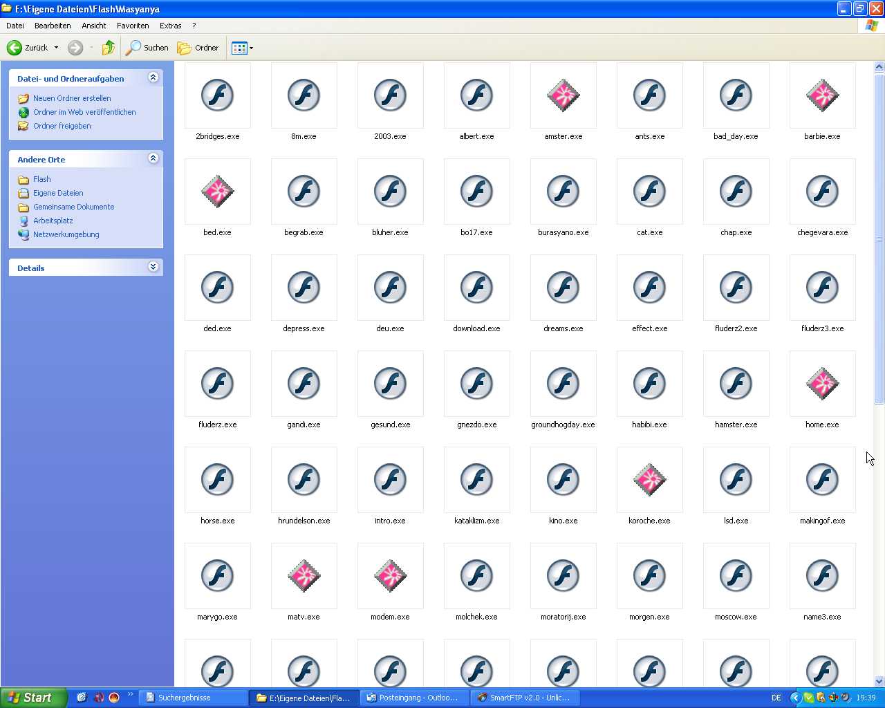Image resolution: width=885 pixels, height=708 pixels.
Task: Click the moscow.exe Flash icon
Action: (736, 576)
